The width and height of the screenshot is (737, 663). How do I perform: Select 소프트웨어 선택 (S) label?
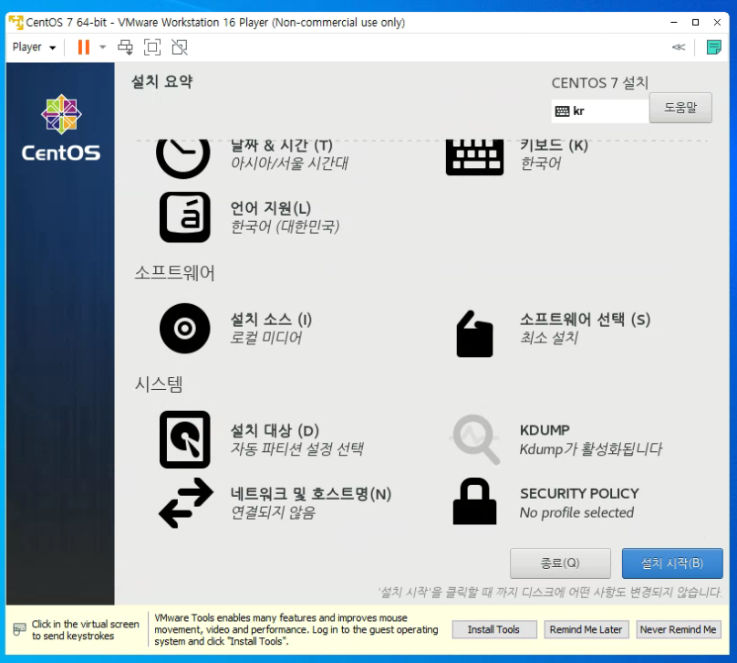tap(586, 320)
